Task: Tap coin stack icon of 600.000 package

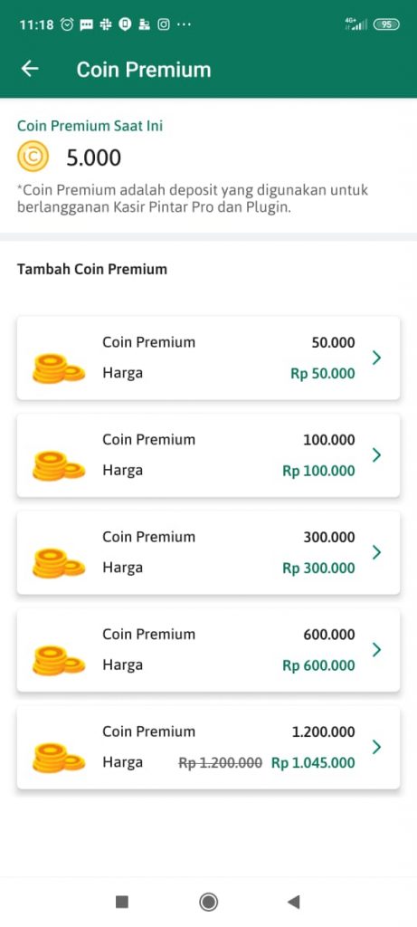Action: (59, 660)
